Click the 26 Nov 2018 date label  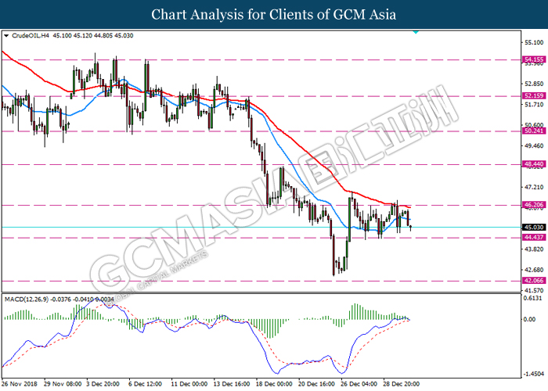pos(20,384)
